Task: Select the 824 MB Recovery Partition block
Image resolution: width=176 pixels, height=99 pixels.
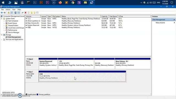Action: [x=105, y=64]
